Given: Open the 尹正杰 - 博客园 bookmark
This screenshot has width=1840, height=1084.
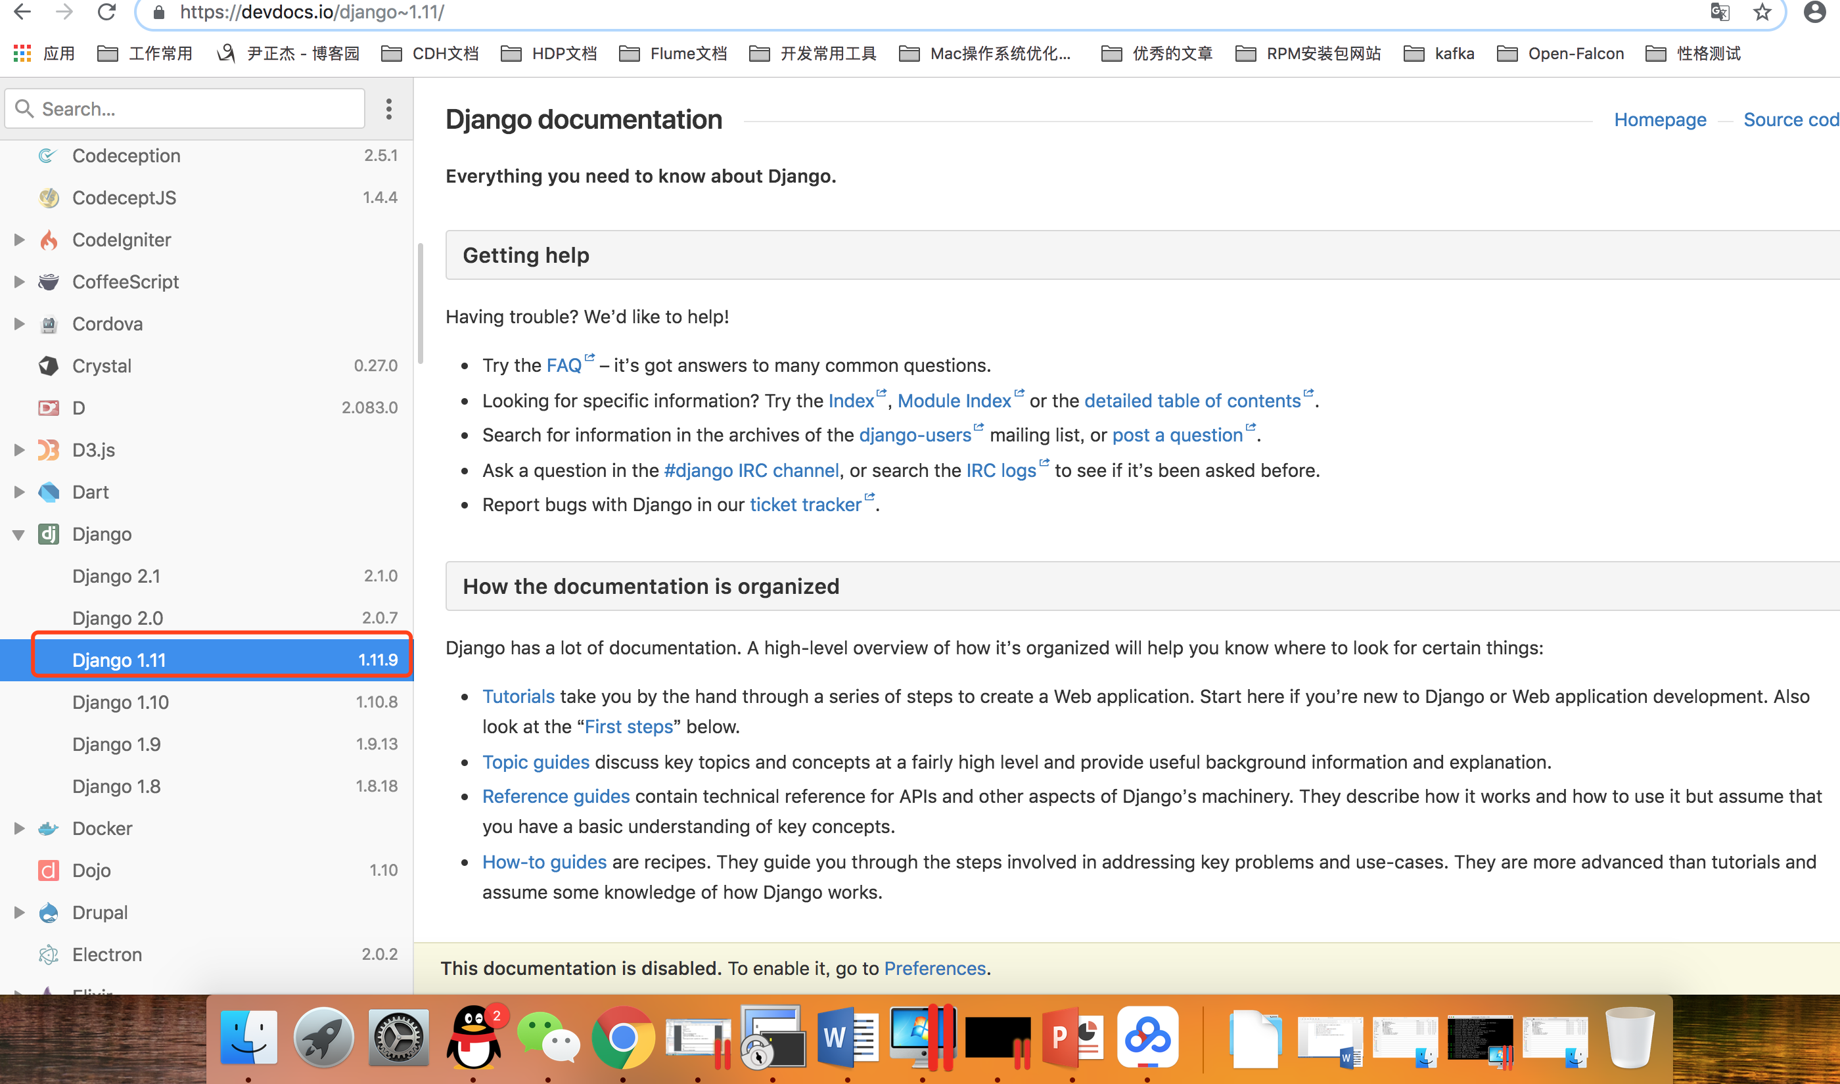Looking at the screenshot, I should pos(288,53).
